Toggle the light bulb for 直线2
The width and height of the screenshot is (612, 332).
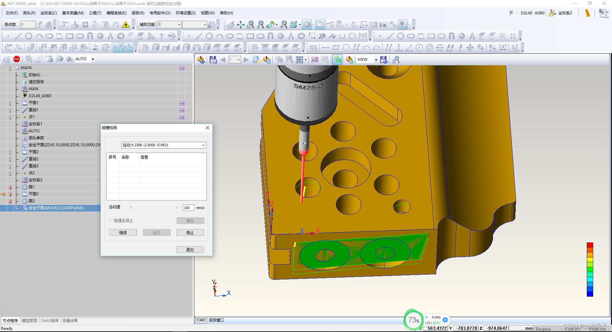pos(10,159)
